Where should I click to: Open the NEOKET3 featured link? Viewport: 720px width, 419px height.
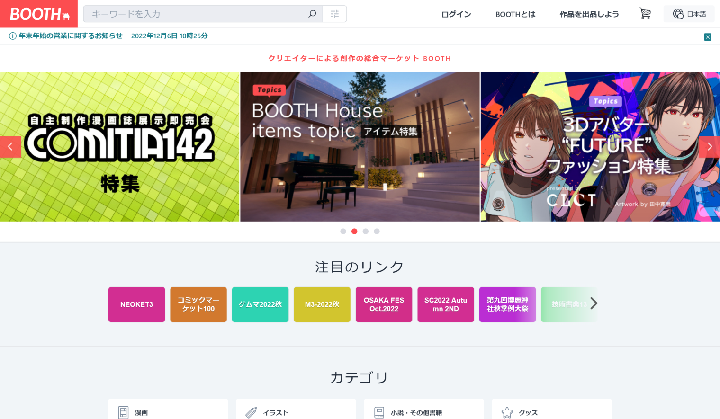pos(136,304)
